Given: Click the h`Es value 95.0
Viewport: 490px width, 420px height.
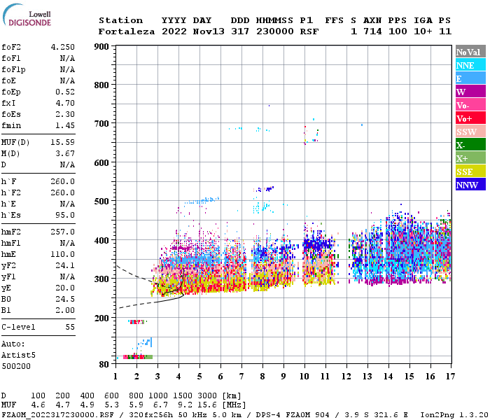Looking at the screenshot, I should tap(65, 216).
